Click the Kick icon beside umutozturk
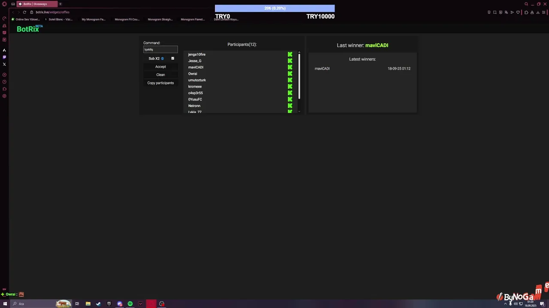The width and height of the screenshot is (549, 308). [290, 80]
